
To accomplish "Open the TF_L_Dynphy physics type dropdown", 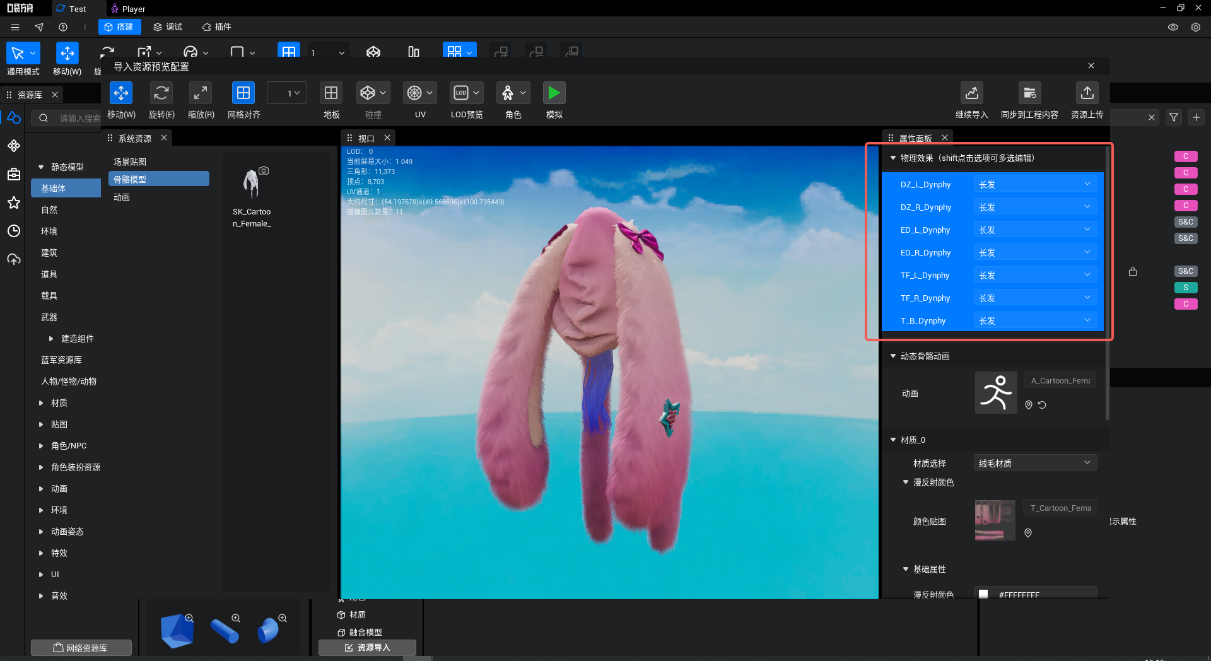I will click(1035, 275).
